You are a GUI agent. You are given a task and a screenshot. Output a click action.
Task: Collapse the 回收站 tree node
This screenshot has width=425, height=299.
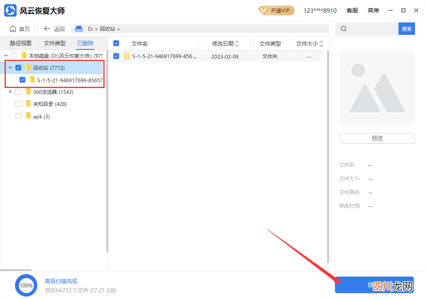coord(10,68)
